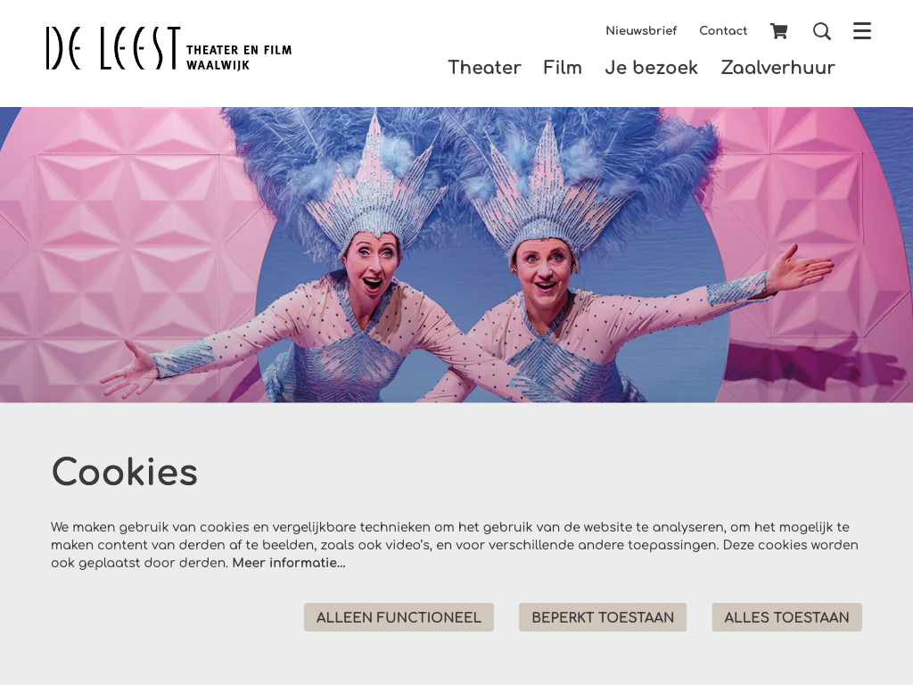This screenshot has height=685, width=913.
Task: Click the De Leest logo
Action: [x=113, y=48]
